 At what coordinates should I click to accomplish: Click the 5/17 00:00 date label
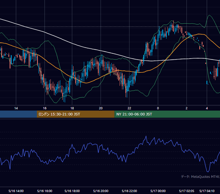[158, 191]
